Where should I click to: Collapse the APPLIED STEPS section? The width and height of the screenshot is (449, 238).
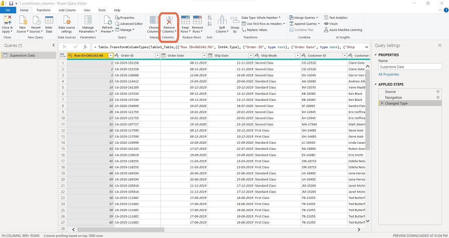(376, 85)
